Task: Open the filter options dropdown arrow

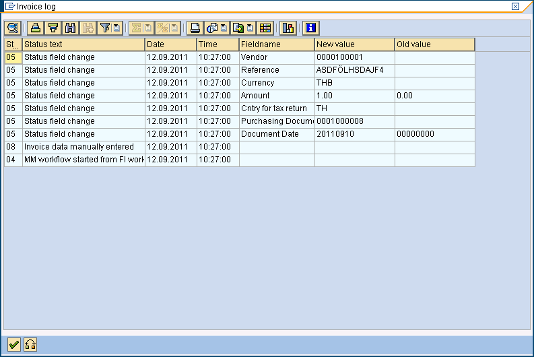Action: pyautogui.click(x=116, y=28)
